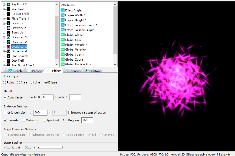The image size is (235, 156).
Task: Click the graph icon beside Ellipse Width
Action: (63, 15)
